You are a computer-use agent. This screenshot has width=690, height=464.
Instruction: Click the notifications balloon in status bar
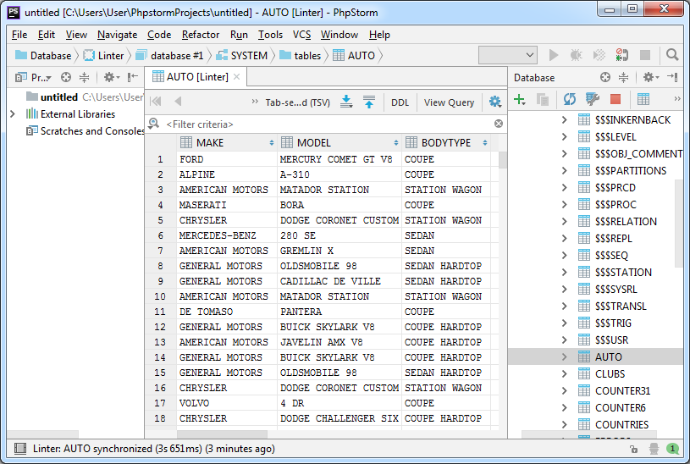pyautogui.click(x=672, y=449)
